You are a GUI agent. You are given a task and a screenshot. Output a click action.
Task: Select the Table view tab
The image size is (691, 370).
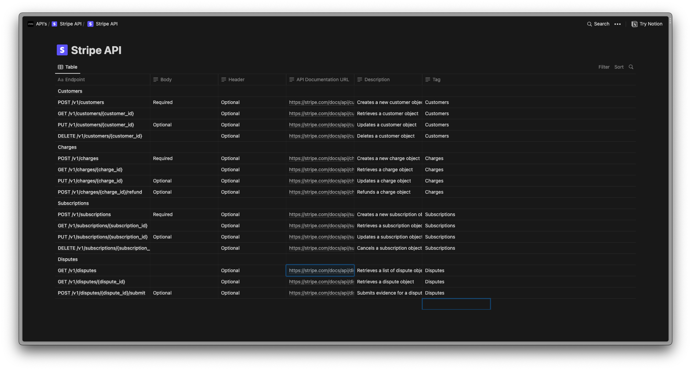pos(68,67)
